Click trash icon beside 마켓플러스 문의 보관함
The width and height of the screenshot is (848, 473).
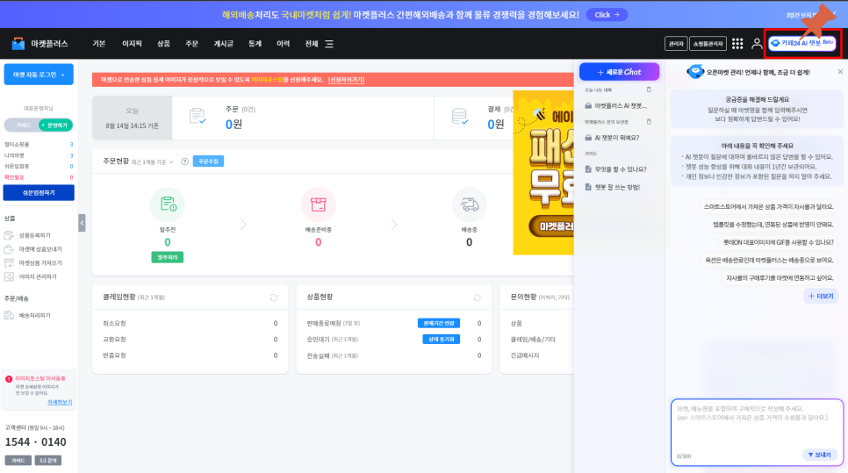coord(649,122)
